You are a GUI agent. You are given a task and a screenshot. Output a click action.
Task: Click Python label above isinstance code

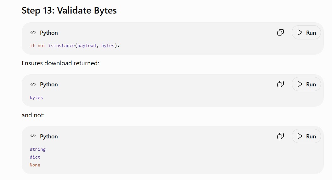click(49, 33)
